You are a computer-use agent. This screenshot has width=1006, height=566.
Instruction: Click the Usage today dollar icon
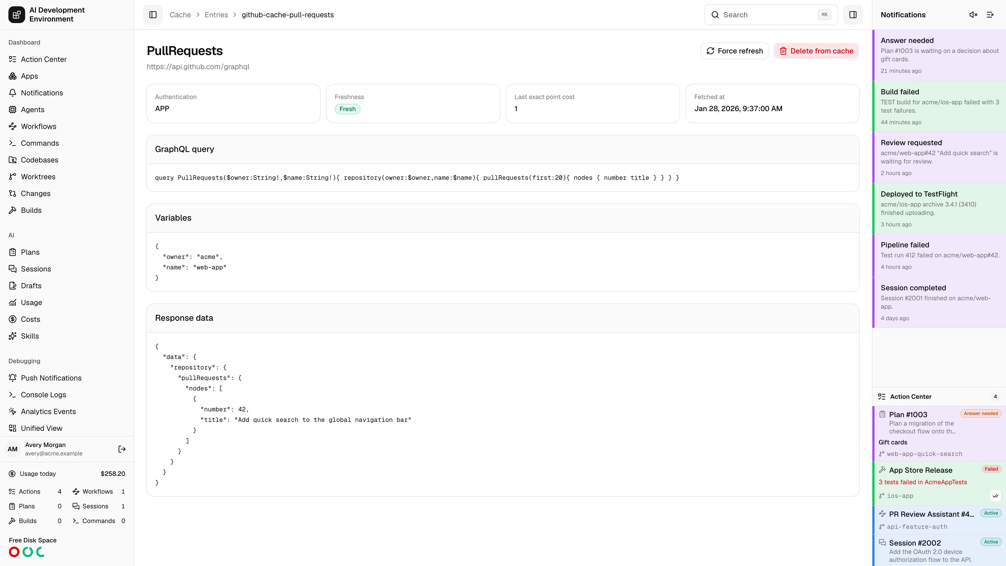(x=12, y=474)
